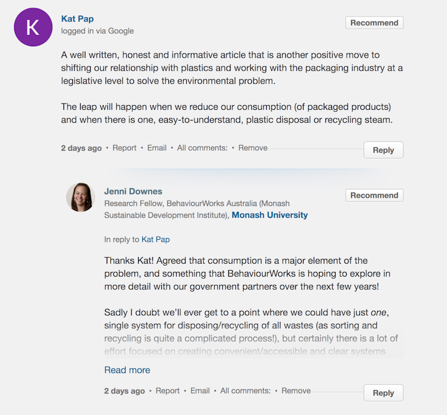Image resolution: width=447 pixels, height=415 pixels.
Task: Select Email under Jenni Downes' reply
Action: (200, 391)
